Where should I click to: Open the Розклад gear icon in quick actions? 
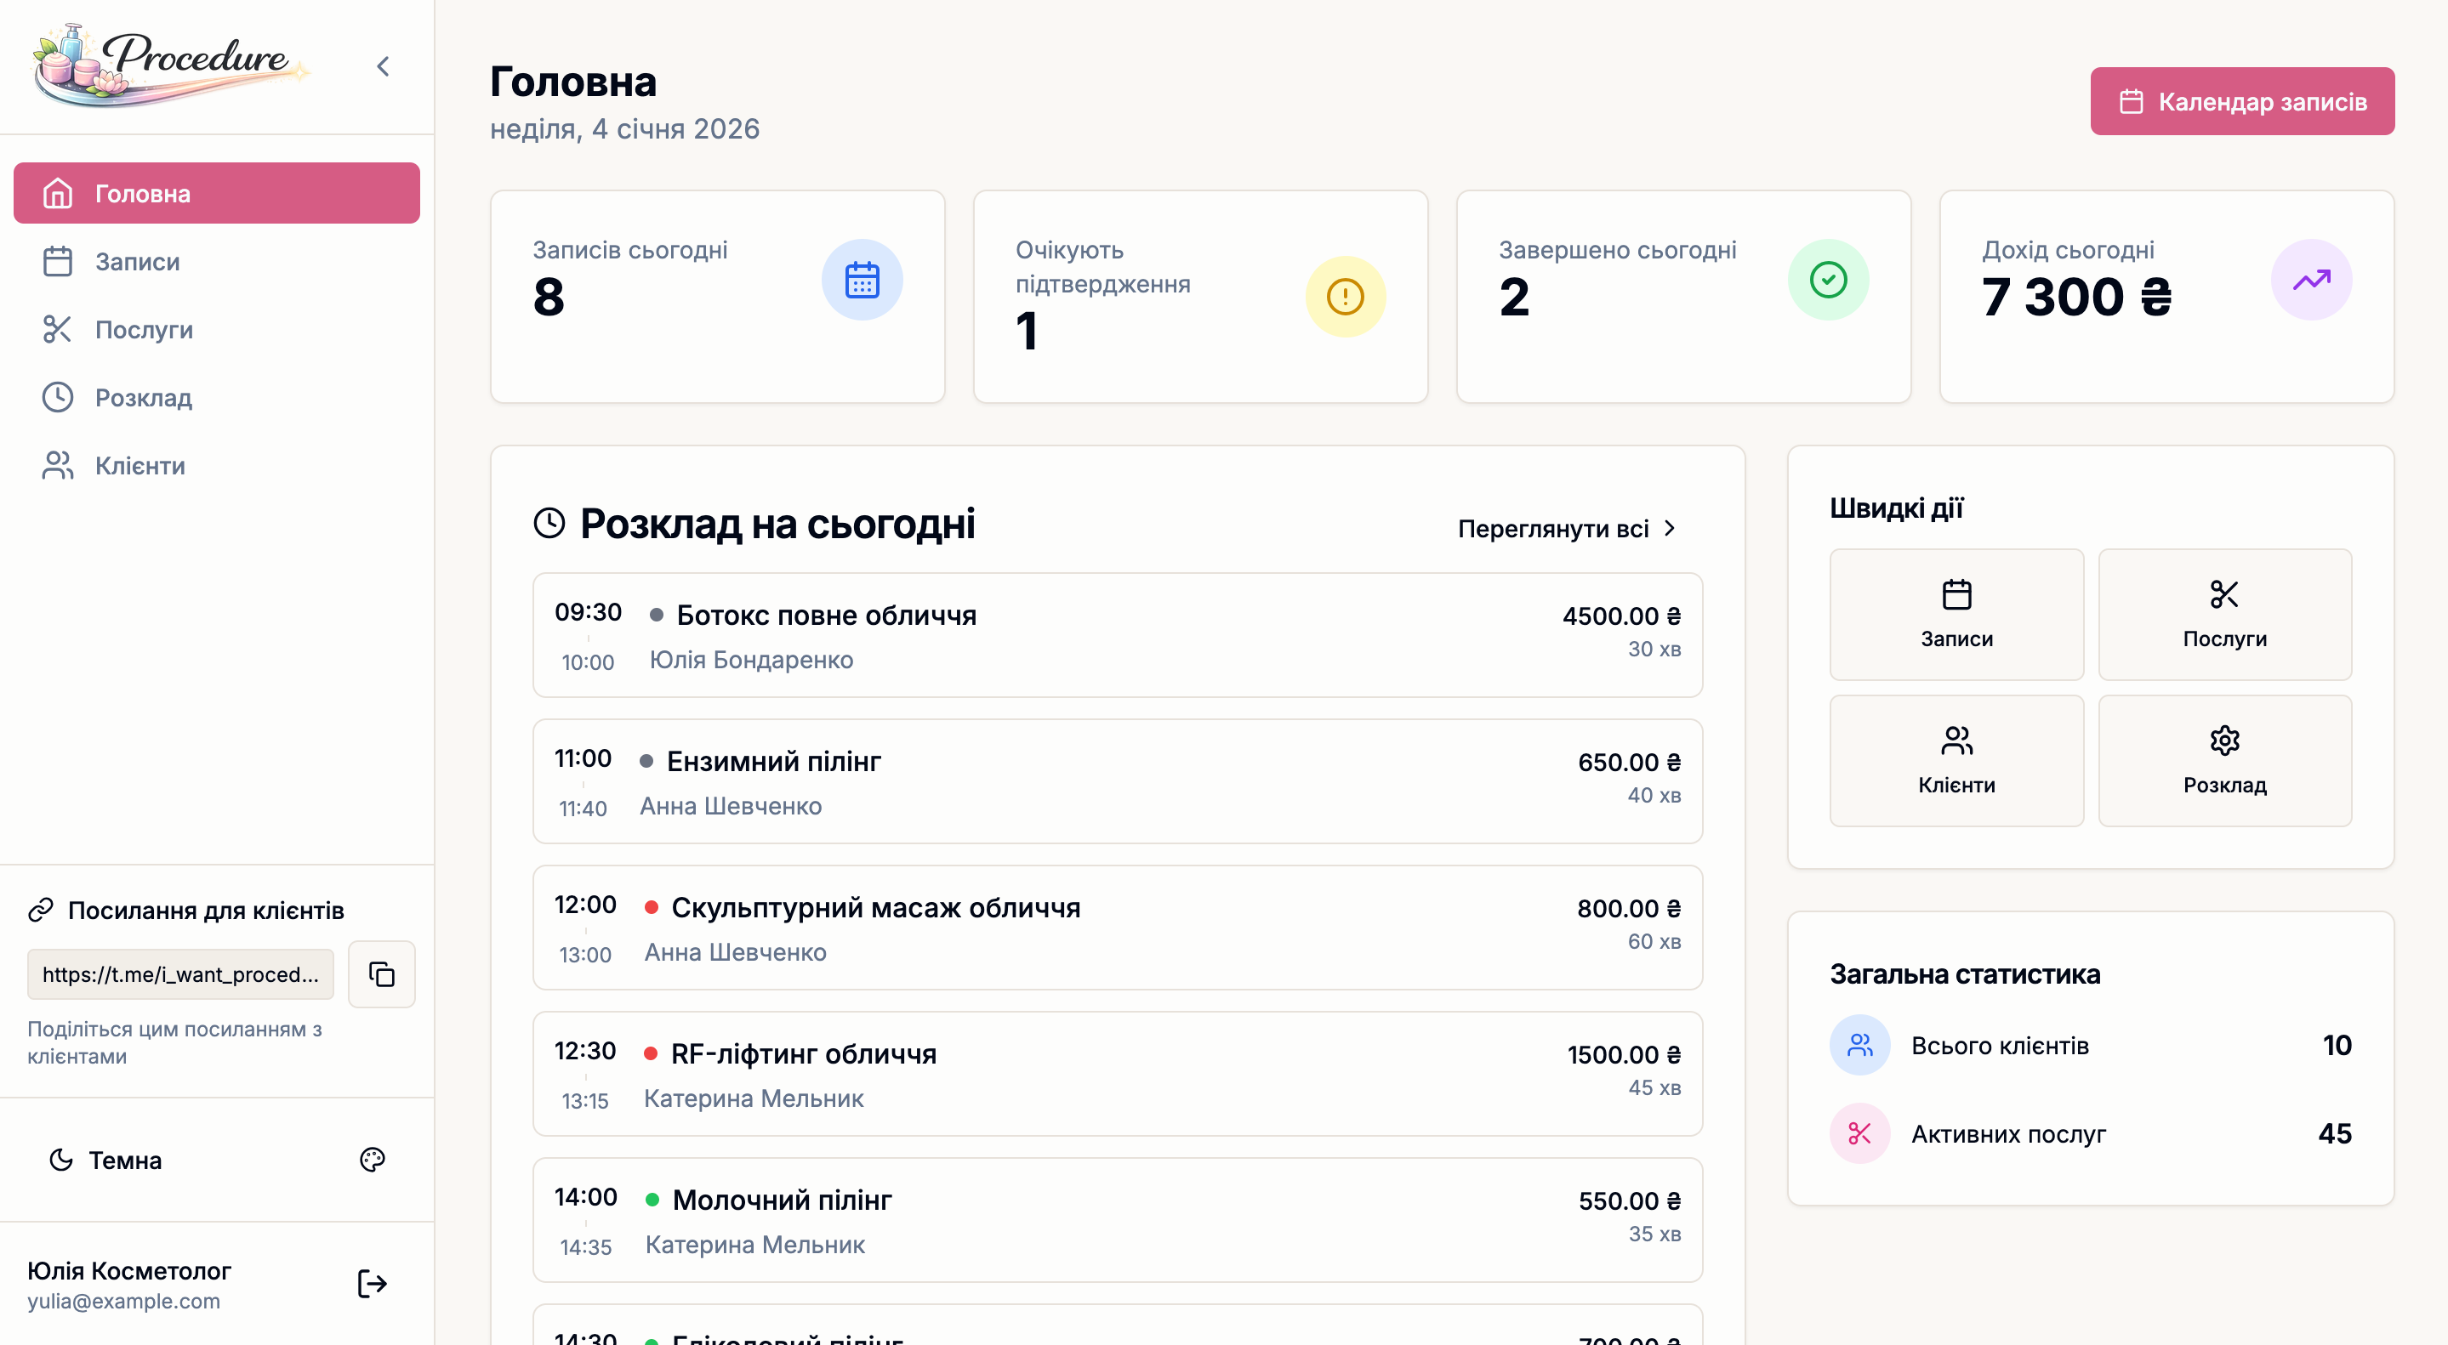[x=2224, y=740]
